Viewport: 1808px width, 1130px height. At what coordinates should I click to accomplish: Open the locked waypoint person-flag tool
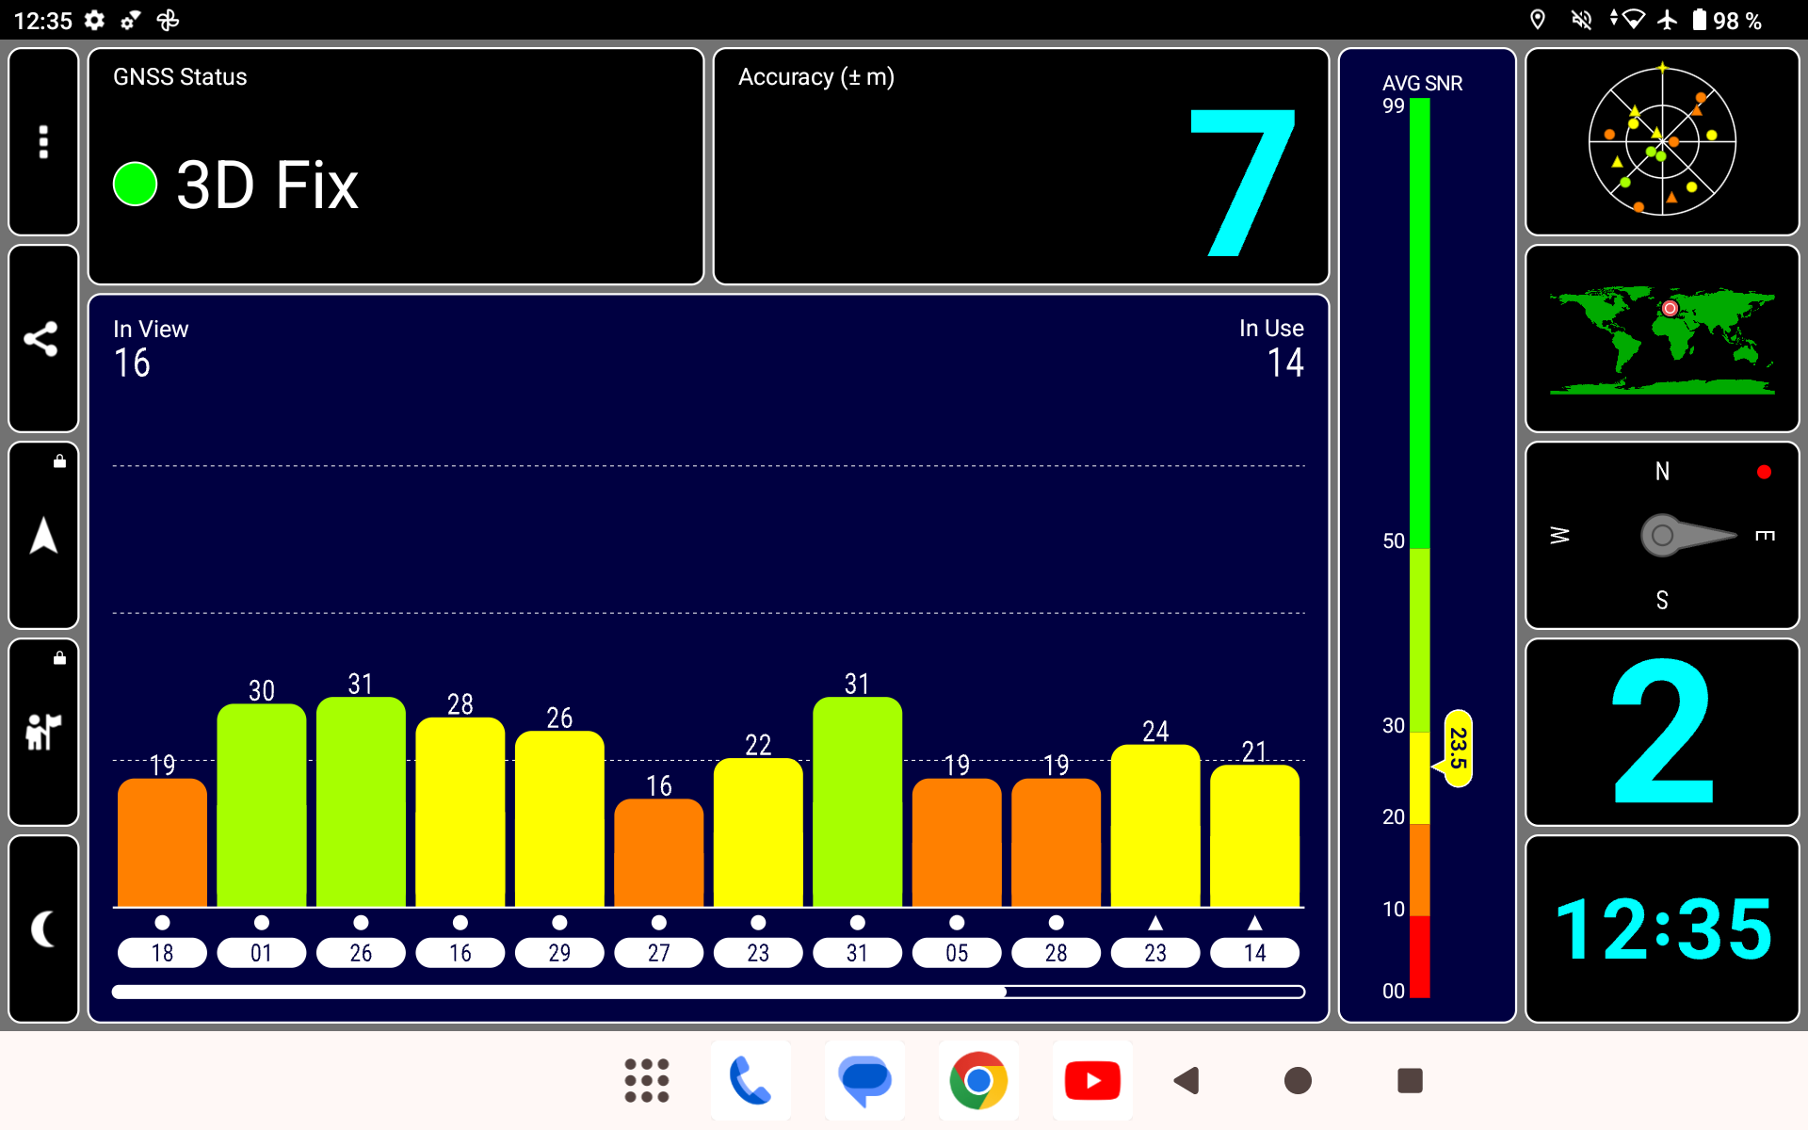[43, 732]
